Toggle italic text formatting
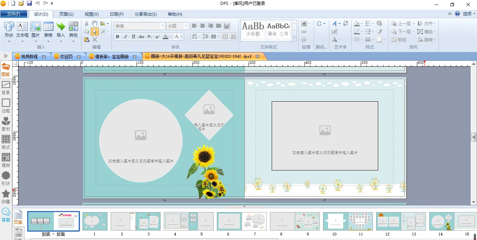Viewport: 477px width, 240px height. (x=125, y=37)
